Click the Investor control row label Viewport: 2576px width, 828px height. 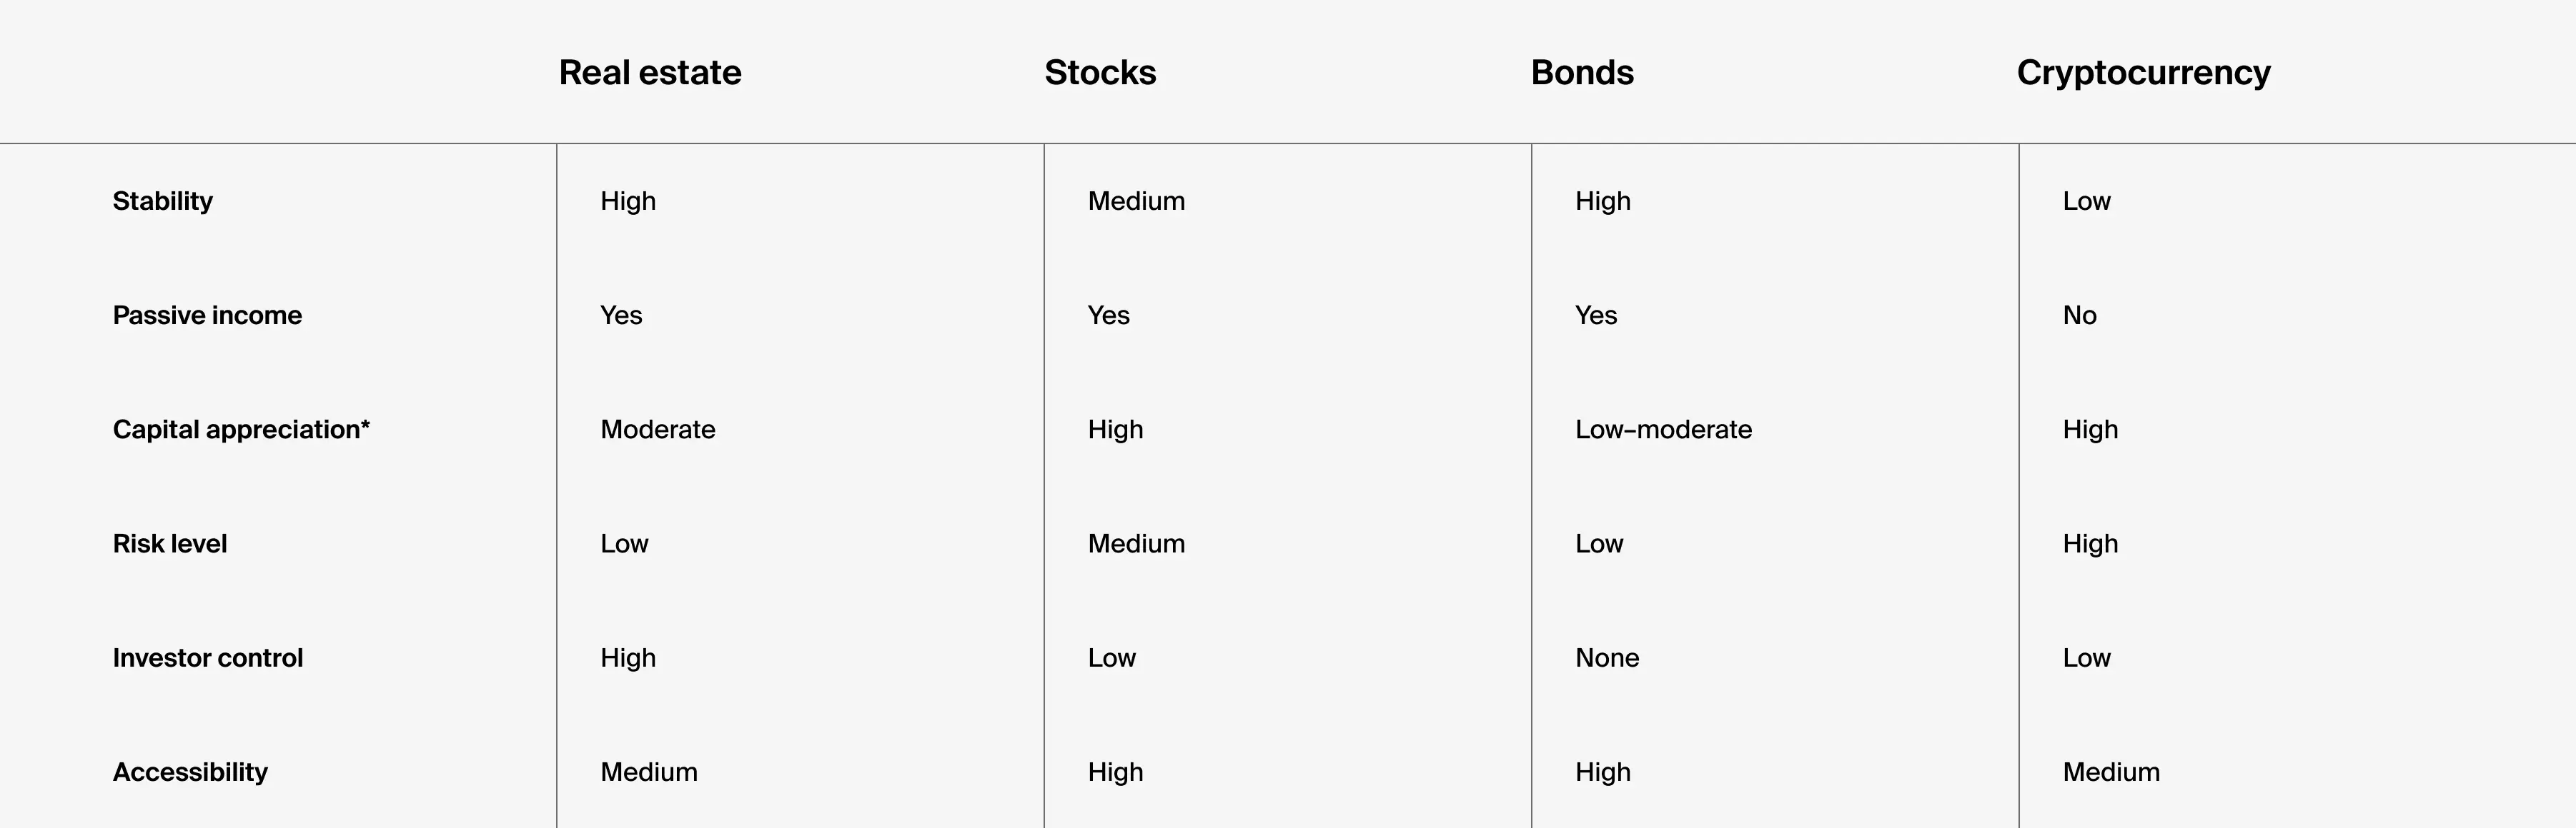pos(208,658)
